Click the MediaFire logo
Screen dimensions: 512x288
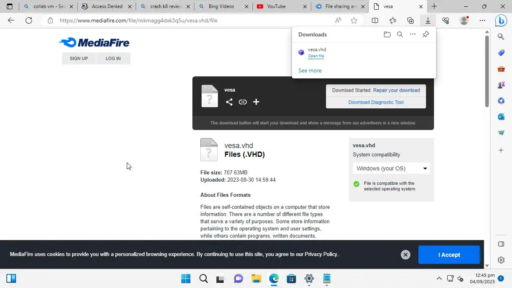[94, 42]
